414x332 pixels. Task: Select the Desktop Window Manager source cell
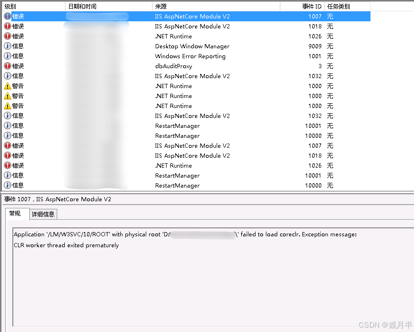point(192,46)
